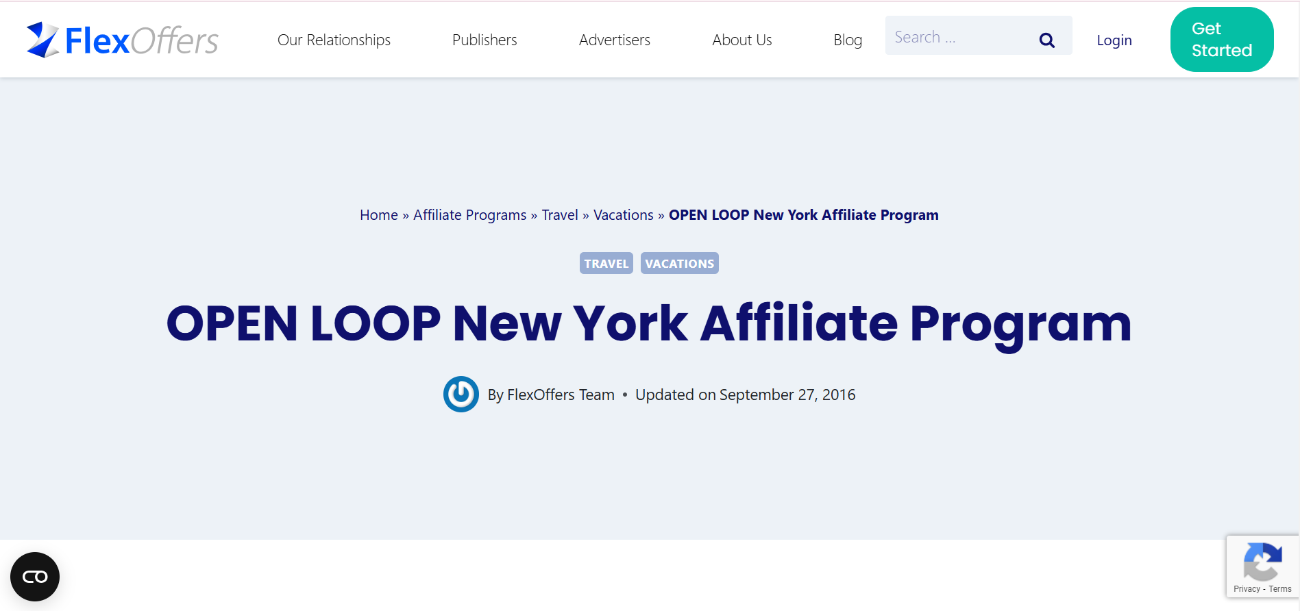Click the OPEN LOOP New York page title
Viewport: 1300px width, 611px height.
coord(649,324)
